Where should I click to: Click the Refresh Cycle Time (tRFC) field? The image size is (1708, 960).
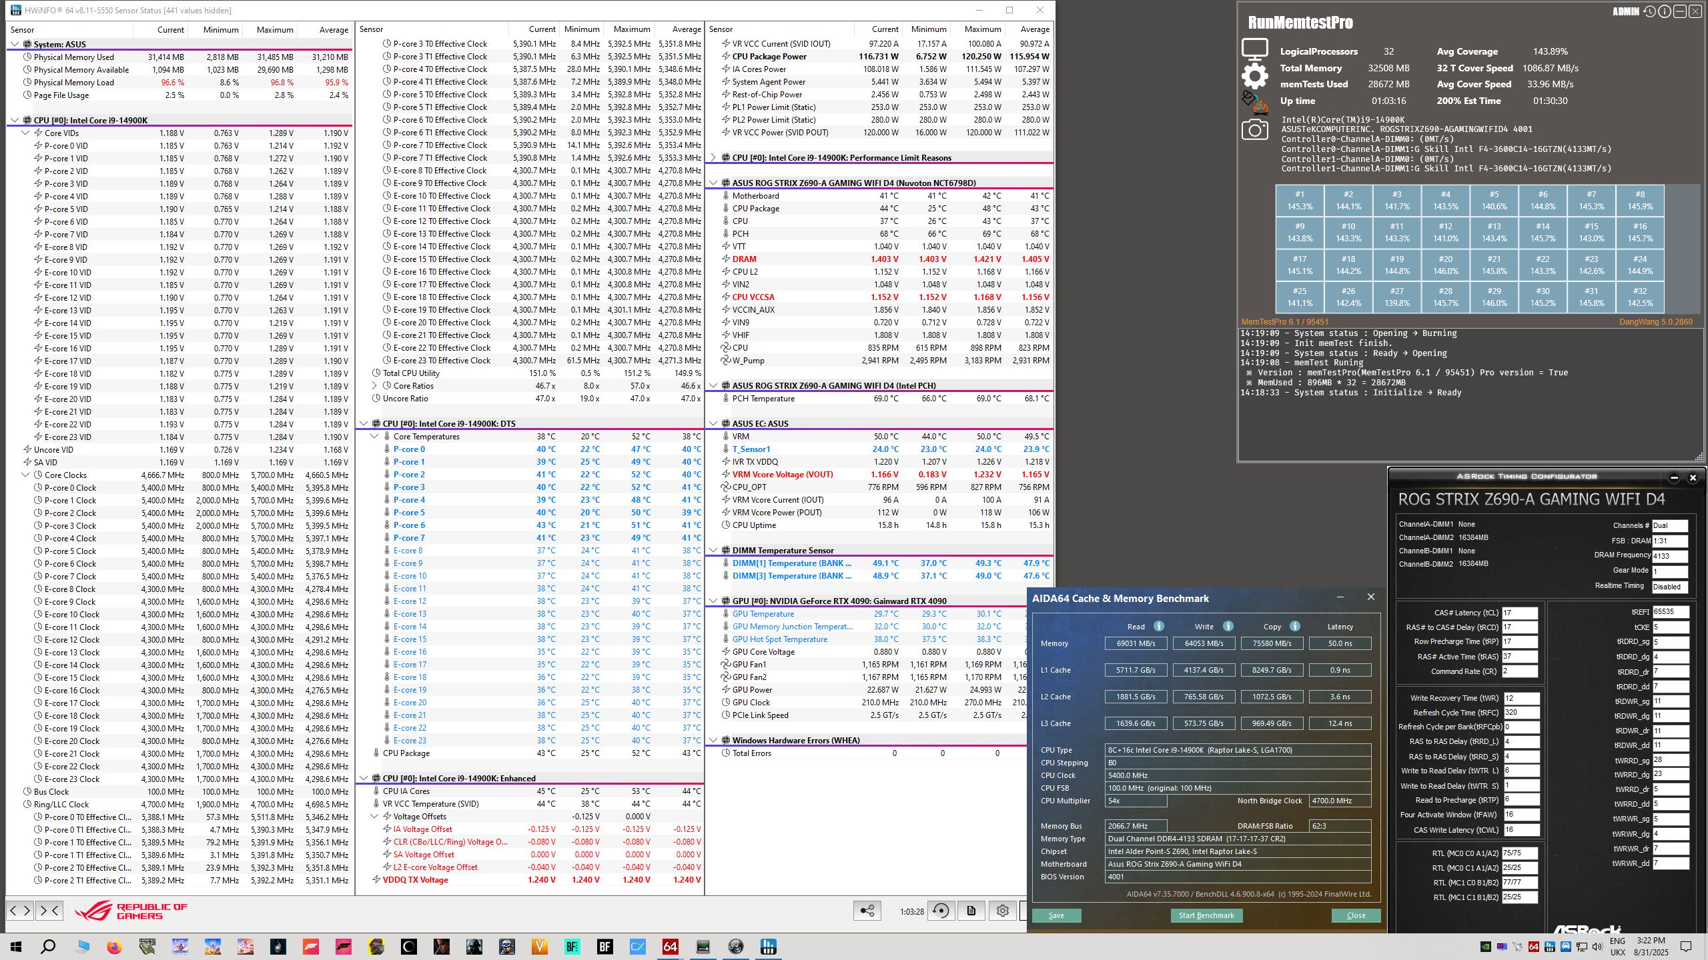point(1521,713)
